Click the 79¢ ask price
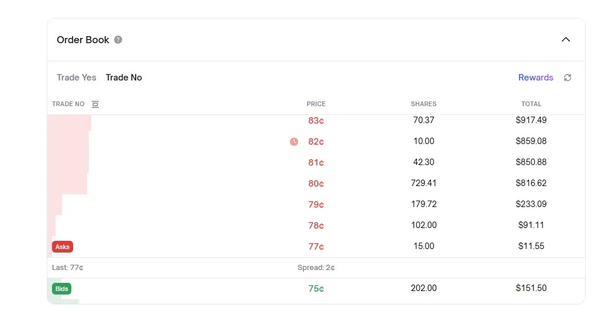The height and width of the screenshot is (319, 598). tap(316, 205)
